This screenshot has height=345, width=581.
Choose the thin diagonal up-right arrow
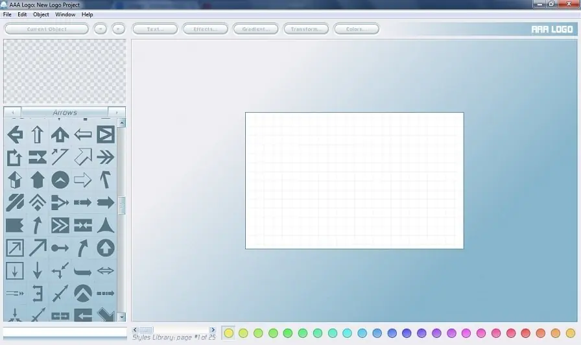click(38, 248)
